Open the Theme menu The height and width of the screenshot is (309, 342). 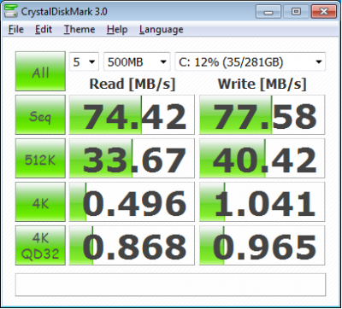(x=80, y=29)
